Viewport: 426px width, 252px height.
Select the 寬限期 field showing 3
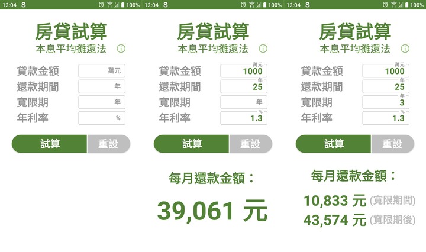tap(386, 102)
